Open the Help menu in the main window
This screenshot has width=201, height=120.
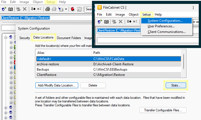(62, 2)
